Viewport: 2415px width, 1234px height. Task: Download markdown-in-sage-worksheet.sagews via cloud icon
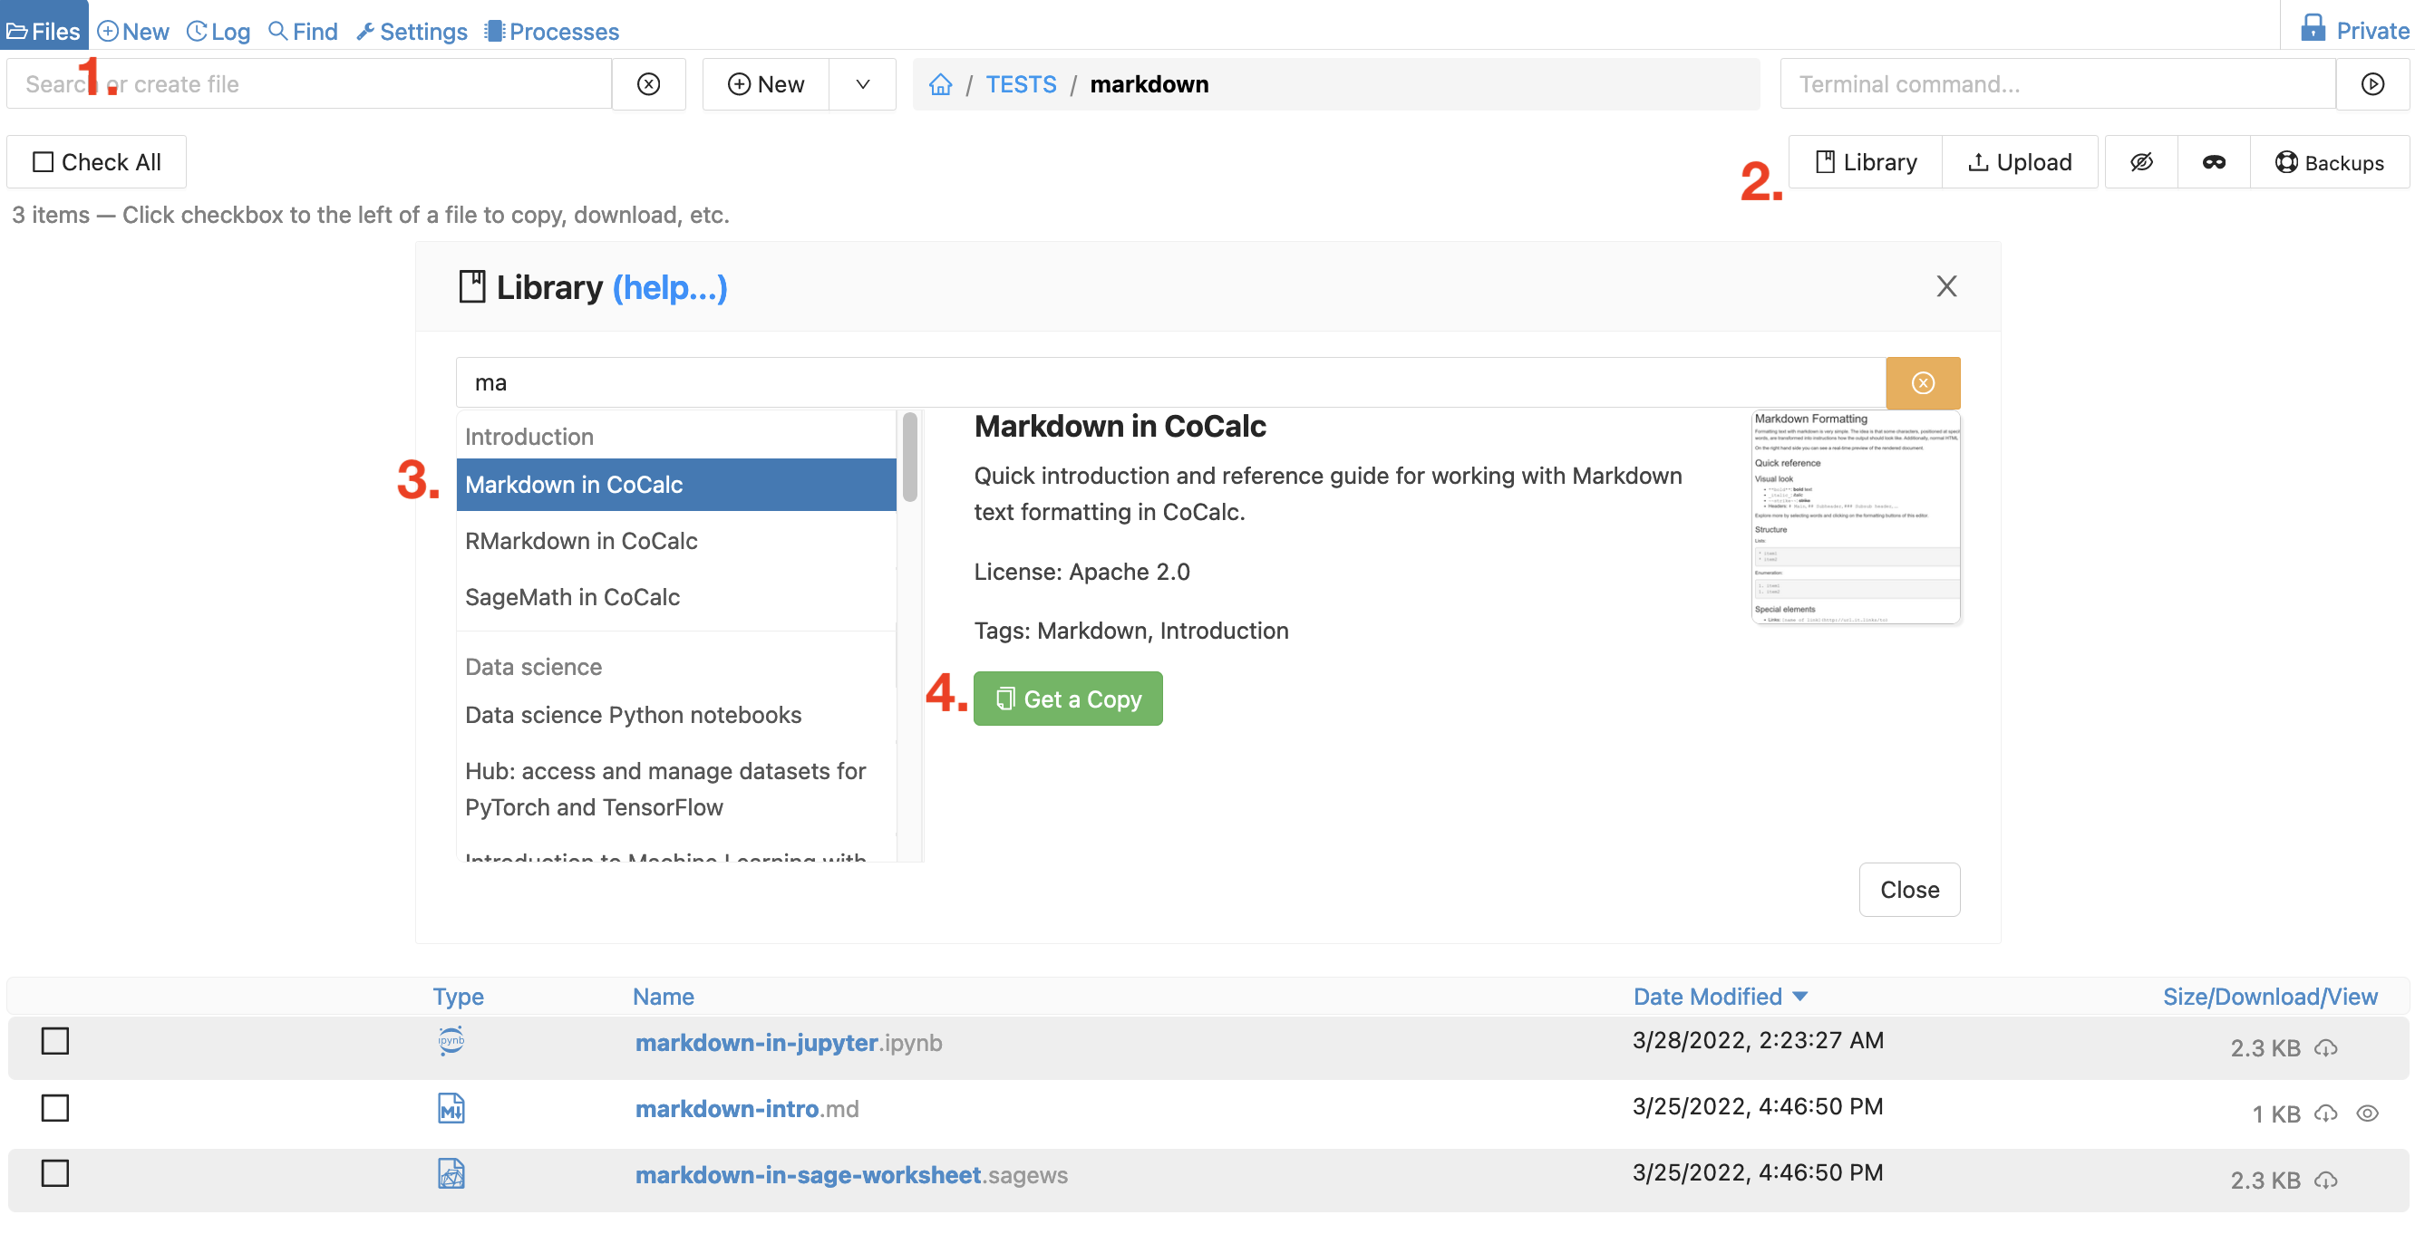[2325, 1180]
